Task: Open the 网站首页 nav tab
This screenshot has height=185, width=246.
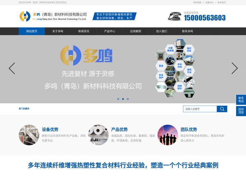Action: 32,31
